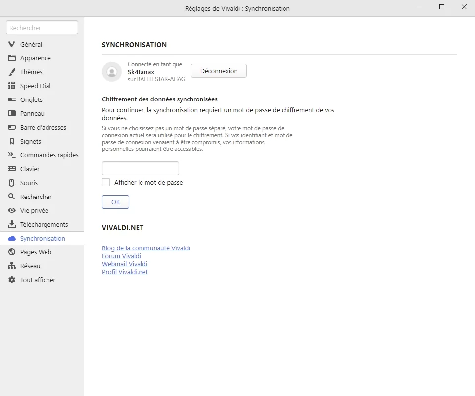475x396 pixels.
Task: Enable 'Afficher le mot de passe' checkbox
Action: [106, 182]
